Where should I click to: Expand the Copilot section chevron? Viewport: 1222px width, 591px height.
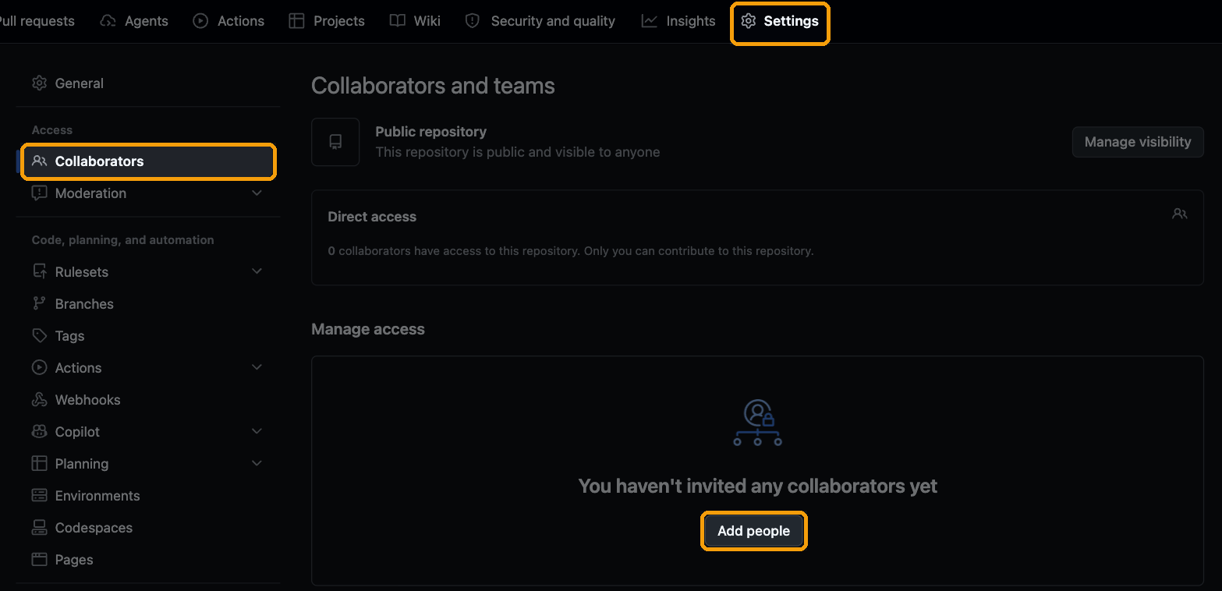[x=257, y=431]
